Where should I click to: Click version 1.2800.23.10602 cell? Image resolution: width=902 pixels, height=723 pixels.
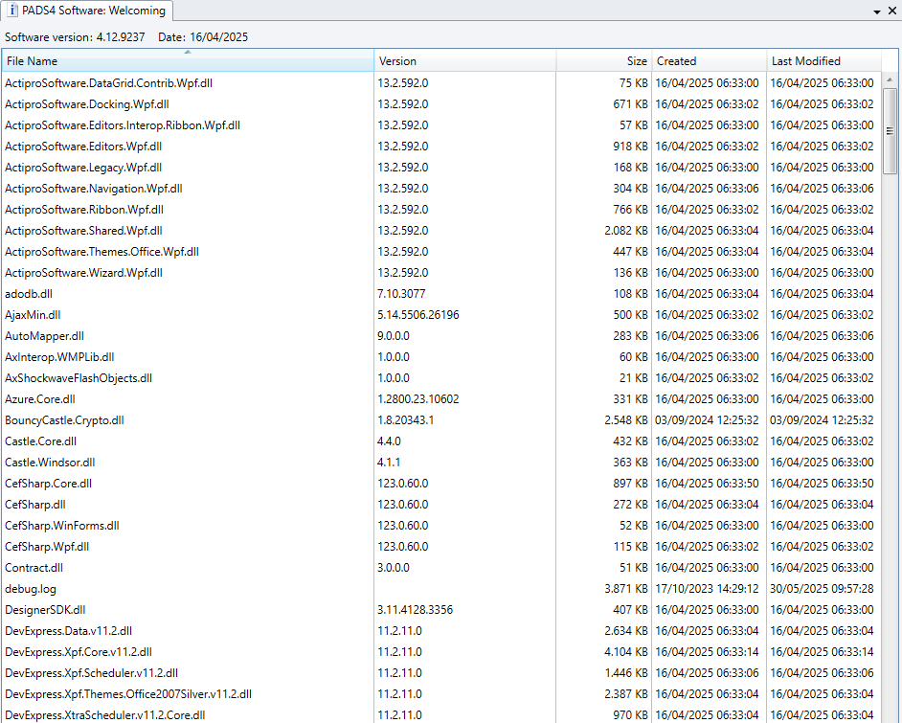pyautogui.click(x=418, y=399)
